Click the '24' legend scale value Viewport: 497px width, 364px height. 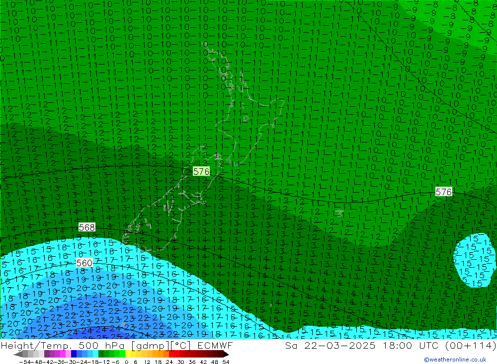[x=169, y=362]
